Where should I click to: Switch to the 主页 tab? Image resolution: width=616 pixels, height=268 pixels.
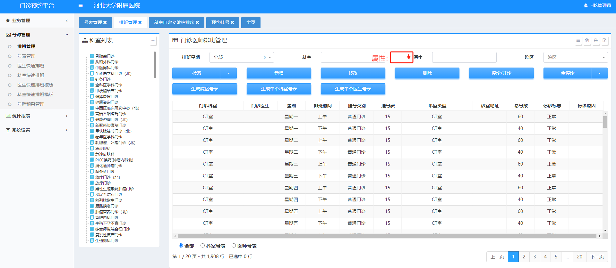(x=251, y=22)
